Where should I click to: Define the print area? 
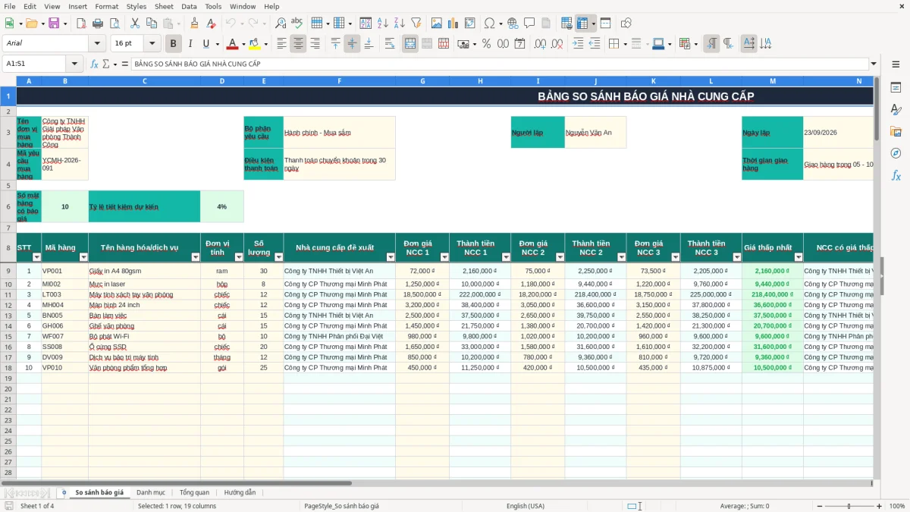566,24
